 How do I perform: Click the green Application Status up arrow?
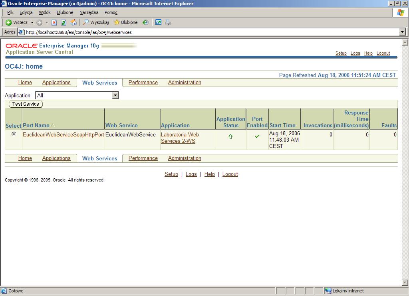(x=230, y=136)
